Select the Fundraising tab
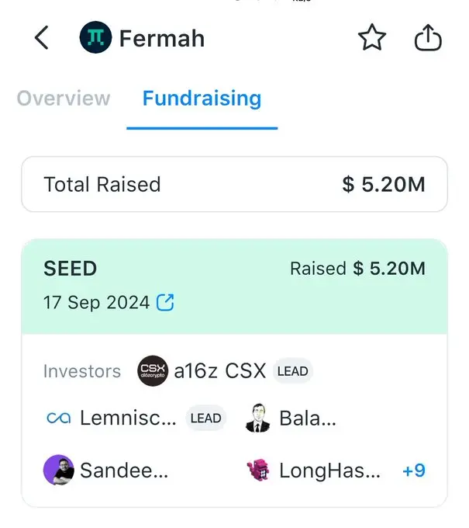Image resolution: width=469 pixels, height=528 pixels. (202, 99)
